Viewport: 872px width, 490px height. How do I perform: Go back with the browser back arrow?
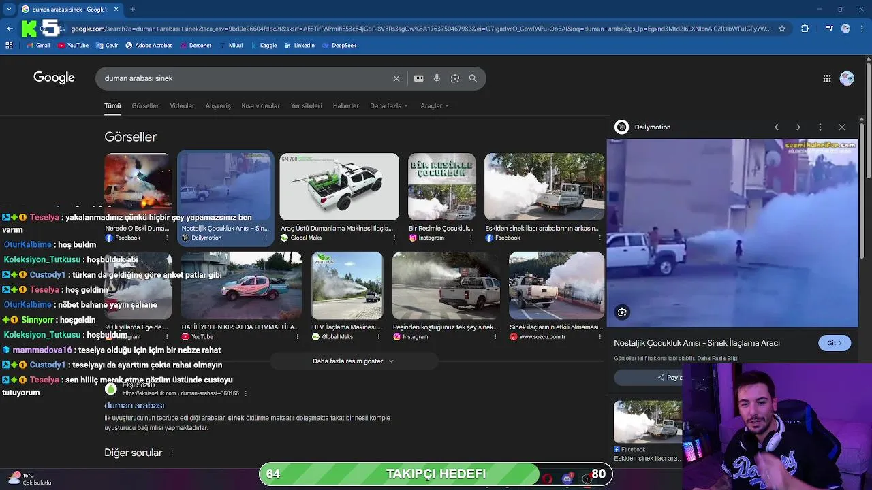[10, 29]
